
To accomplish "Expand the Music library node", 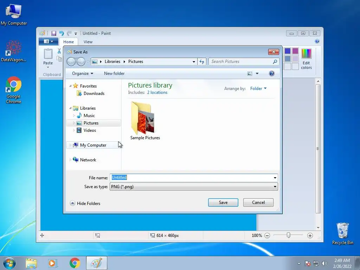I will pyautogui.click(x=74, y=115).
